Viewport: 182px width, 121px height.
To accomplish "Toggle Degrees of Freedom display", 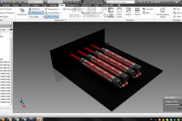I will 7,13.
